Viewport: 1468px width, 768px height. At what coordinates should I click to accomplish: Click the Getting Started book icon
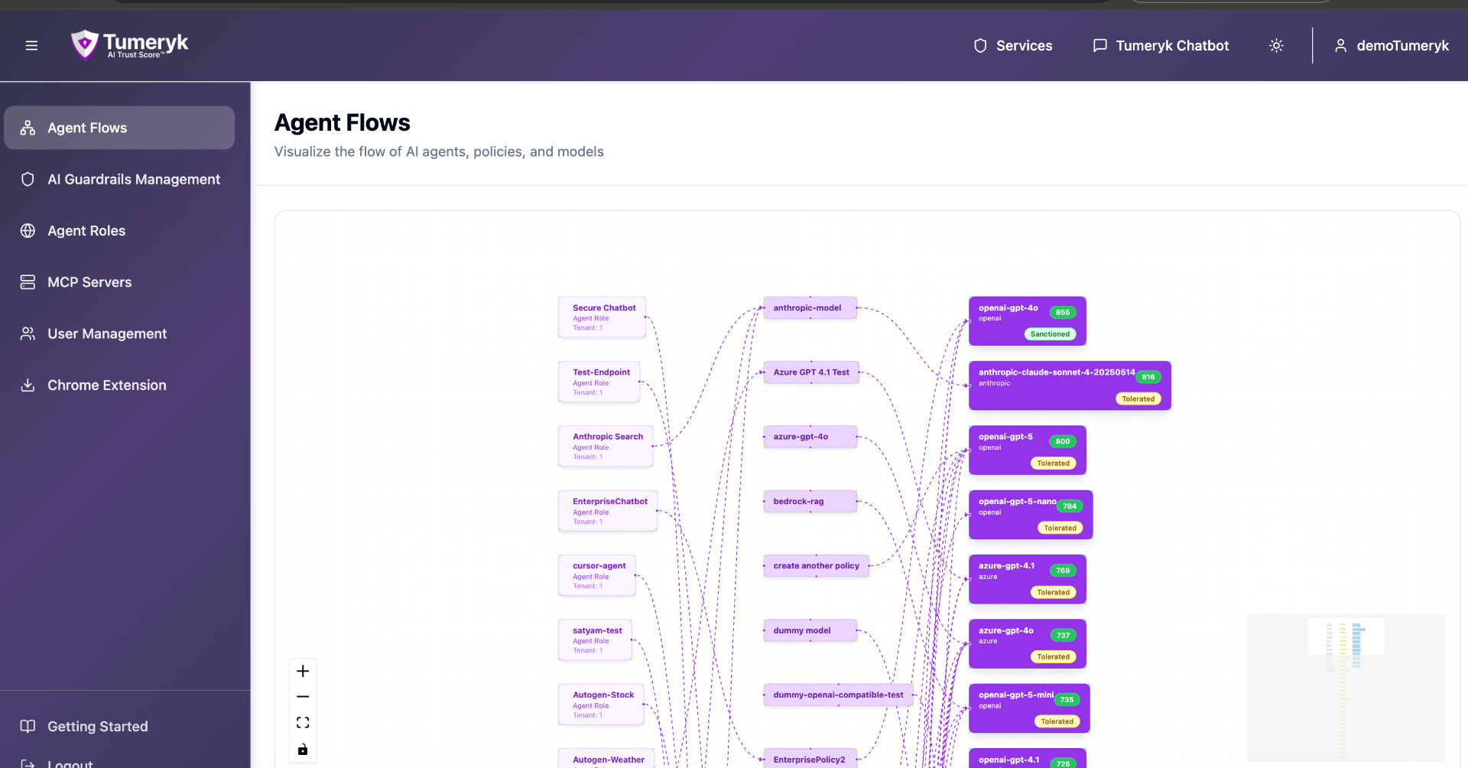click(28, 726)
